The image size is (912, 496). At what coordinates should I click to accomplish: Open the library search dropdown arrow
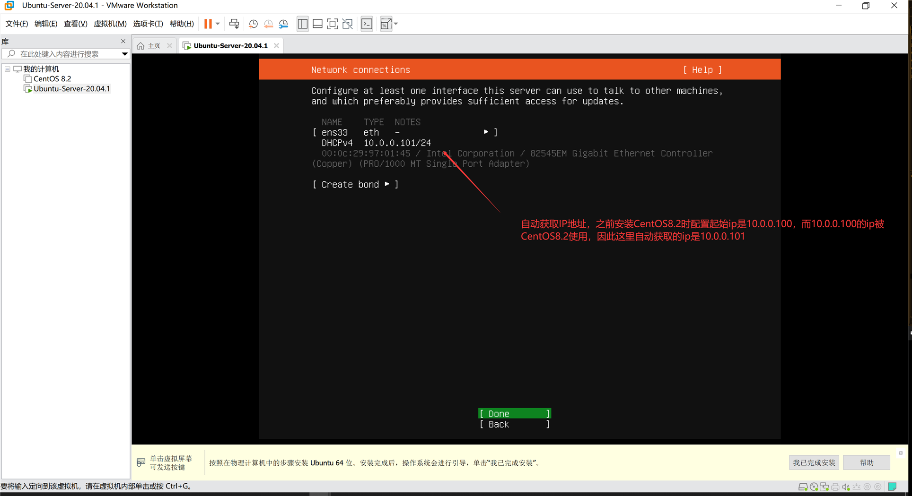click(125, 54)
